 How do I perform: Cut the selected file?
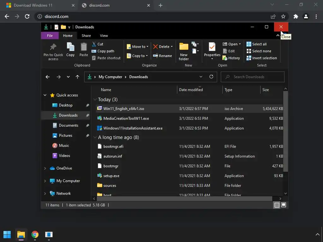tap(98, 44)
